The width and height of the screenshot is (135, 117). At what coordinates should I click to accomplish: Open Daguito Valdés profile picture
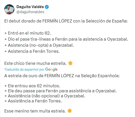9,9
